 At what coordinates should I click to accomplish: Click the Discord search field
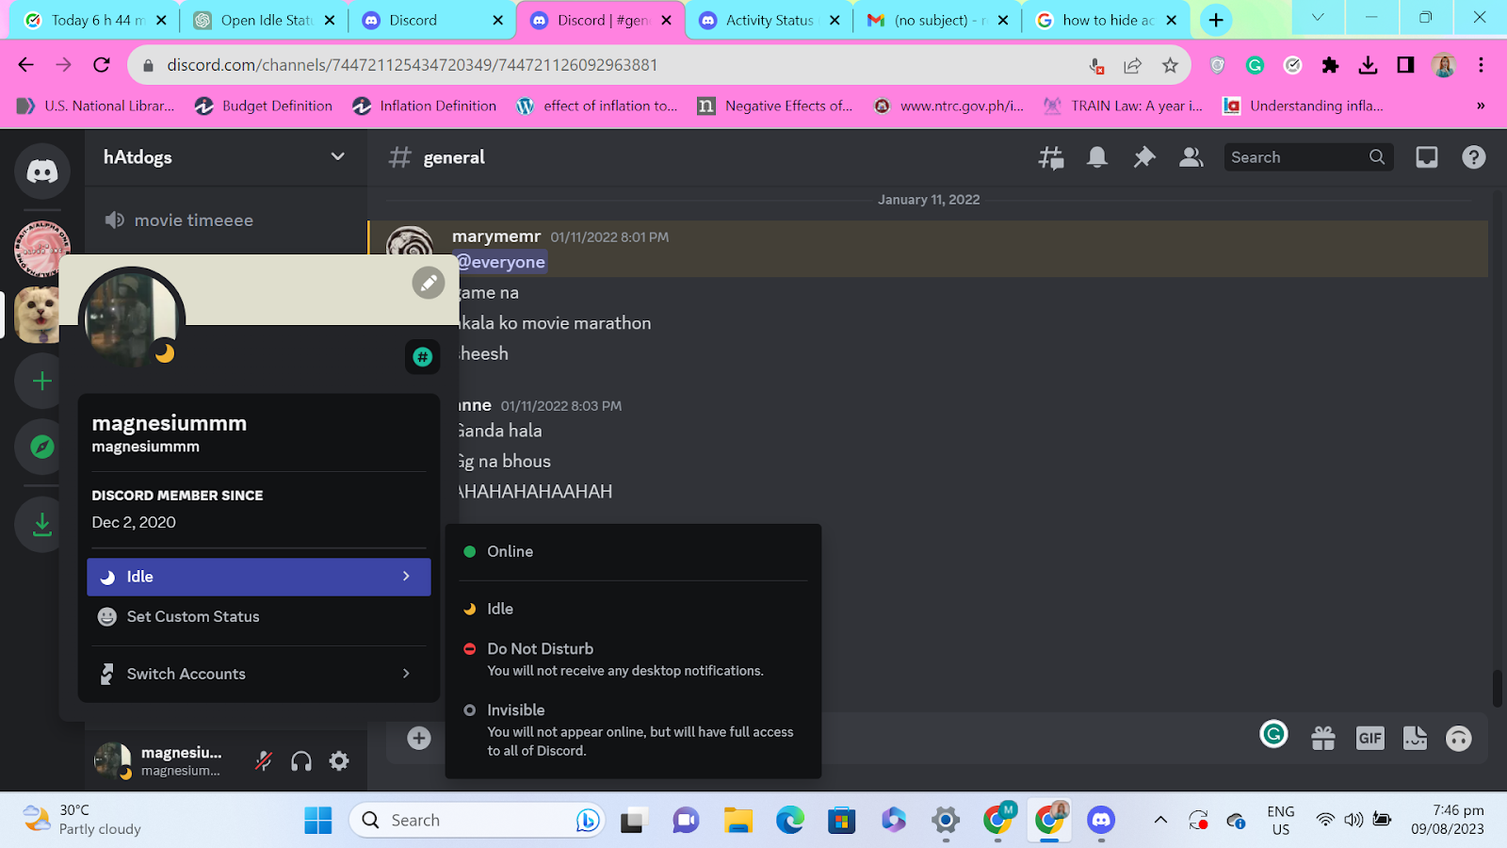[x=1307, y=157]
